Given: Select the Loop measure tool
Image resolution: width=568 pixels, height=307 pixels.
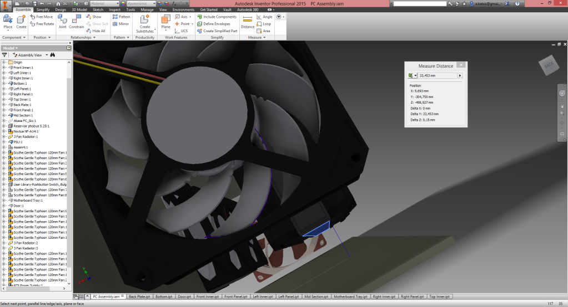Looking at the screenshot, I should point(264,24).
